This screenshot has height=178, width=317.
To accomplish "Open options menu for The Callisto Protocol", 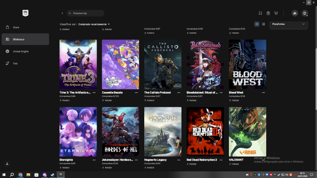I will pyautogui.click(x=179, y=93).
